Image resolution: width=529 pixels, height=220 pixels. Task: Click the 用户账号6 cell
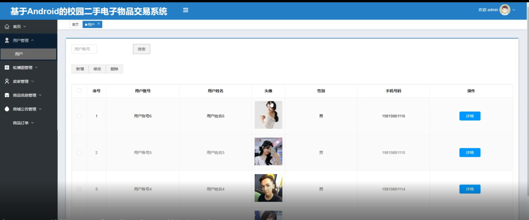[x=143, y=116]
